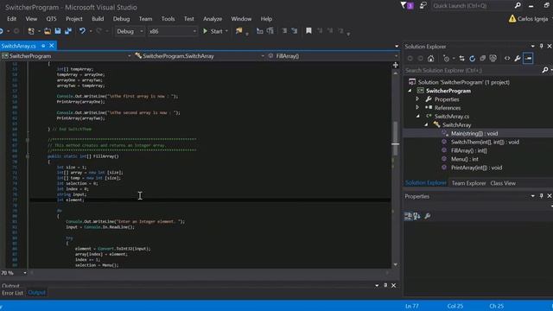Toggle auto-hide pin on Output panel
The height and width of the screenshot is (311, 553).
tap(385, 285)
